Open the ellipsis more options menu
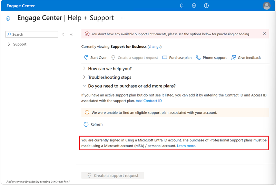276x185 pixels. coord(123,18)
